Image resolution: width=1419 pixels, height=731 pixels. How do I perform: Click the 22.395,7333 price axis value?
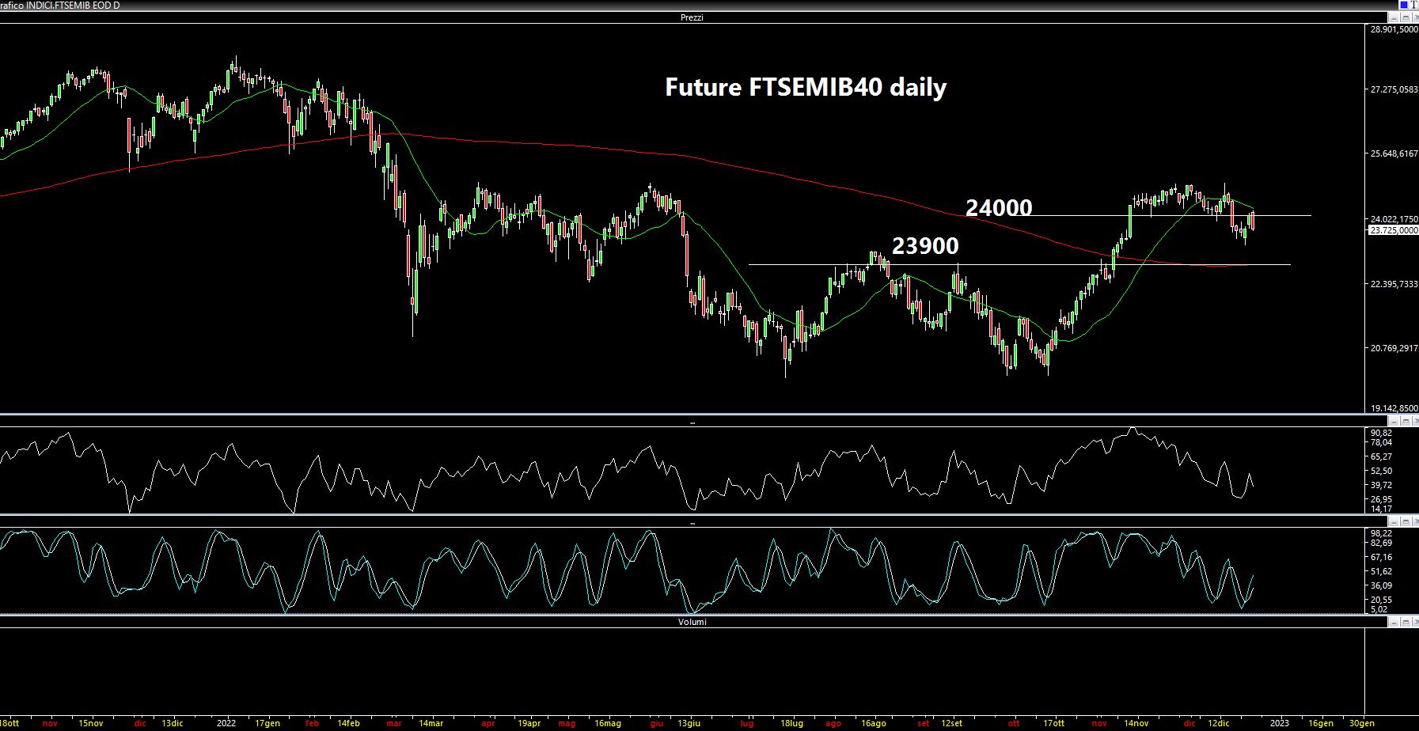(x=1394, y=284)
